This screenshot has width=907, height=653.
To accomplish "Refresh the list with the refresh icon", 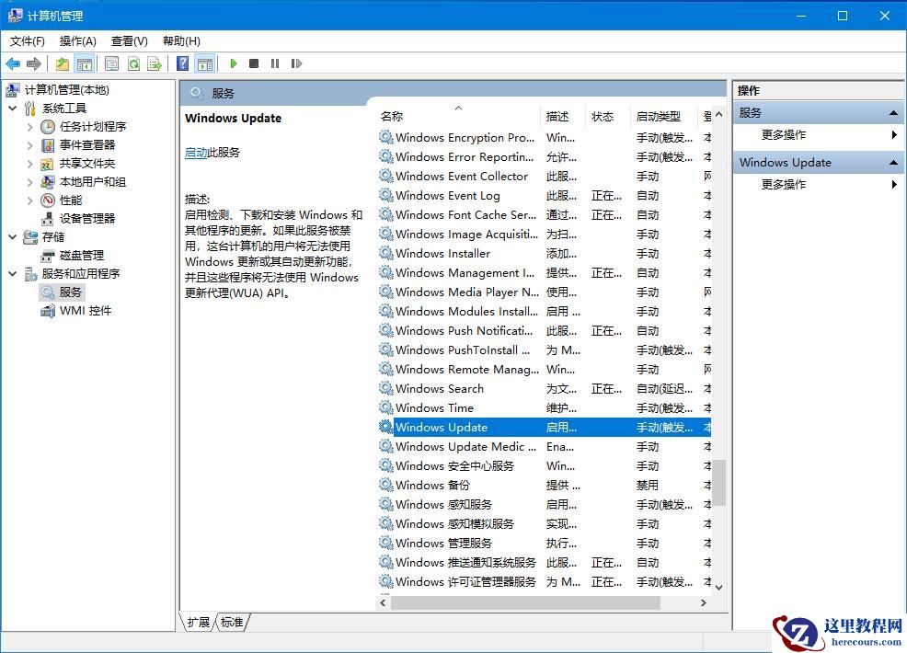I will [x=134, y=63].
